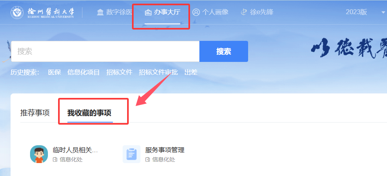This screenshot has height=176, width=387.
Task: Switch to the 推荐事项 tab
Action: 35,113
